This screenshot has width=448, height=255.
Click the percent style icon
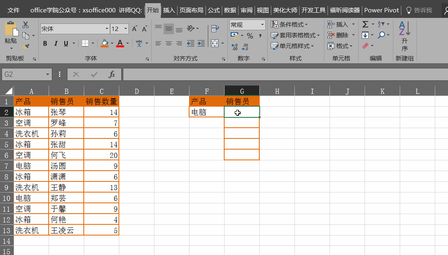point(250,36)
